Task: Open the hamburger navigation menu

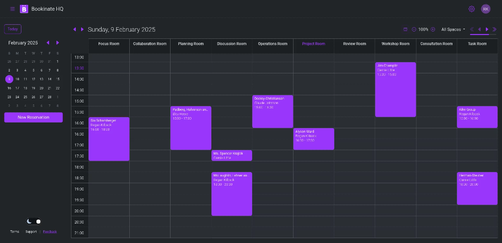Action: click(13, 9)
